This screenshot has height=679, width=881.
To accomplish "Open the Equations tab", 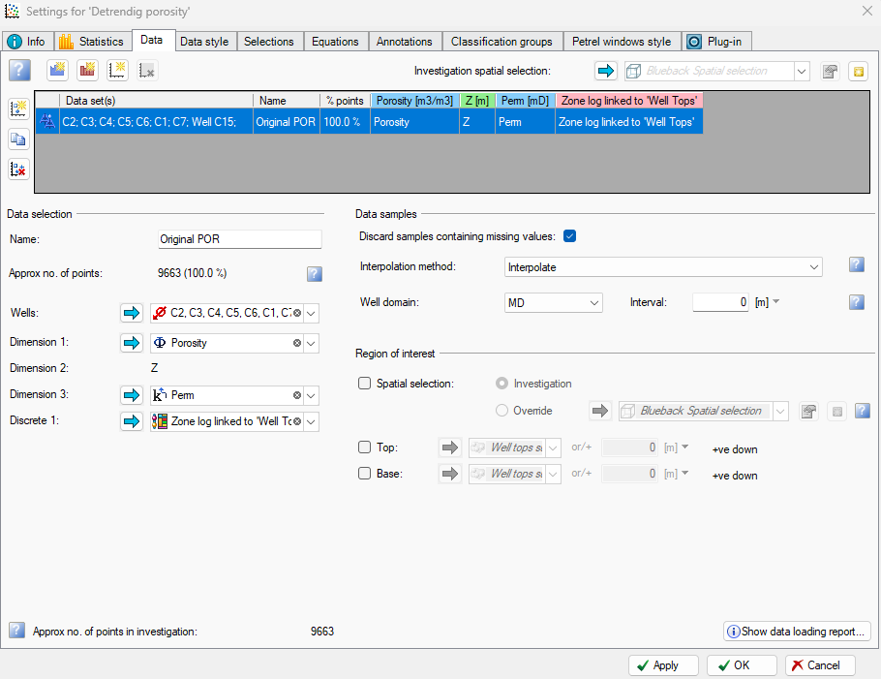I will pos(335,42).
